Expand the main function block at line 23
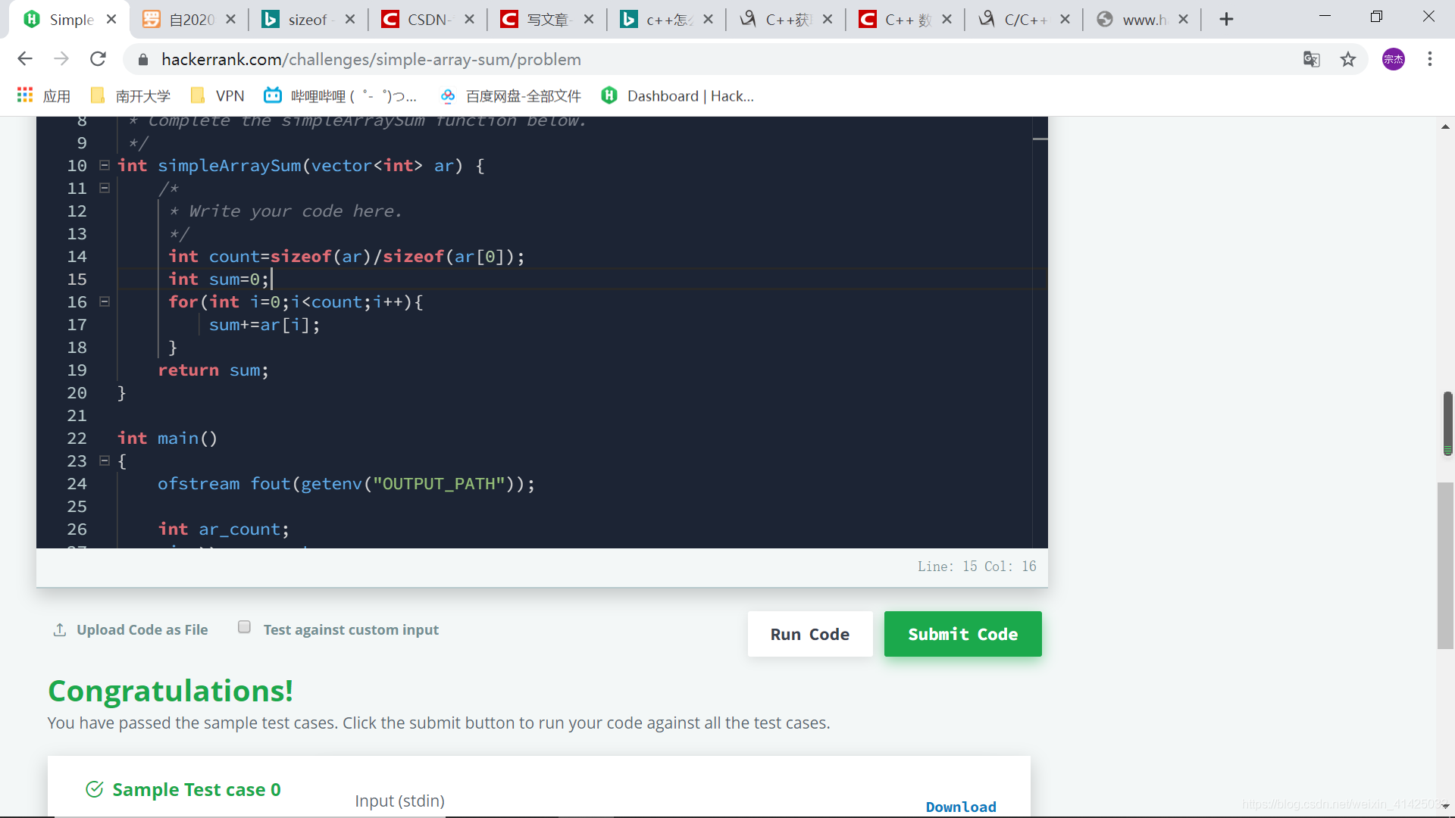Image resolution: width=1455 pixels, height=818 pixels. click(x=104, y=461)
